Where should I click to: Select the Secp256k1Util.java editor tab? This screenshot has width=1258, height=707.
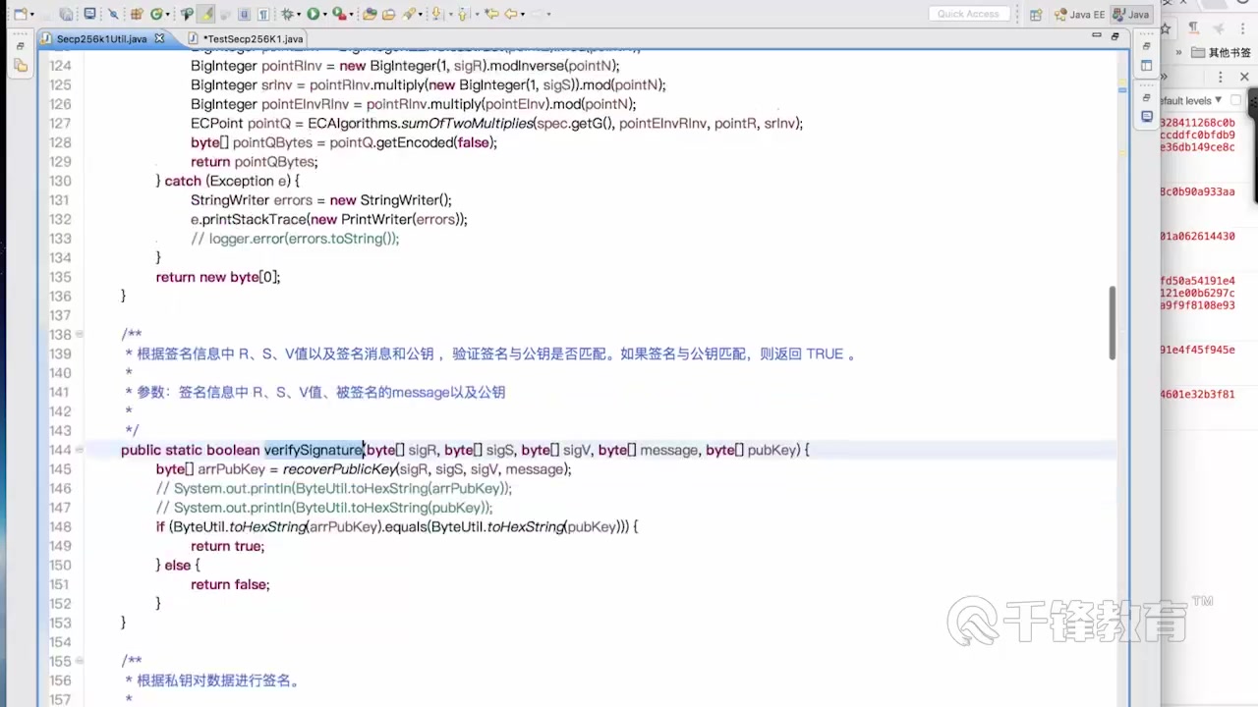click(101, 38)
